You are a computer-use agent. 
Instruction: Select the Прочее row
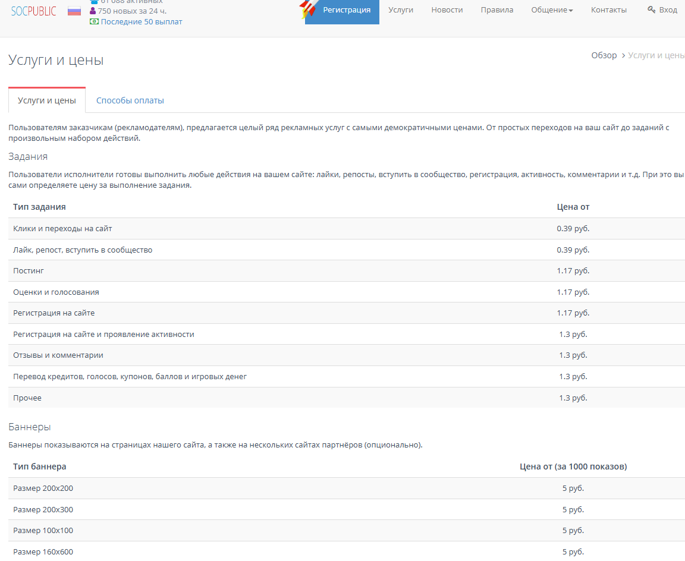click(x=347, y=398)
